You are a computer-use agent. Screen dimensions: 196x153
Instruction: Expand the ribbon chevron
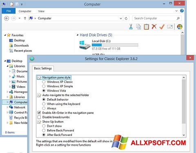click(x=176, y=11)
